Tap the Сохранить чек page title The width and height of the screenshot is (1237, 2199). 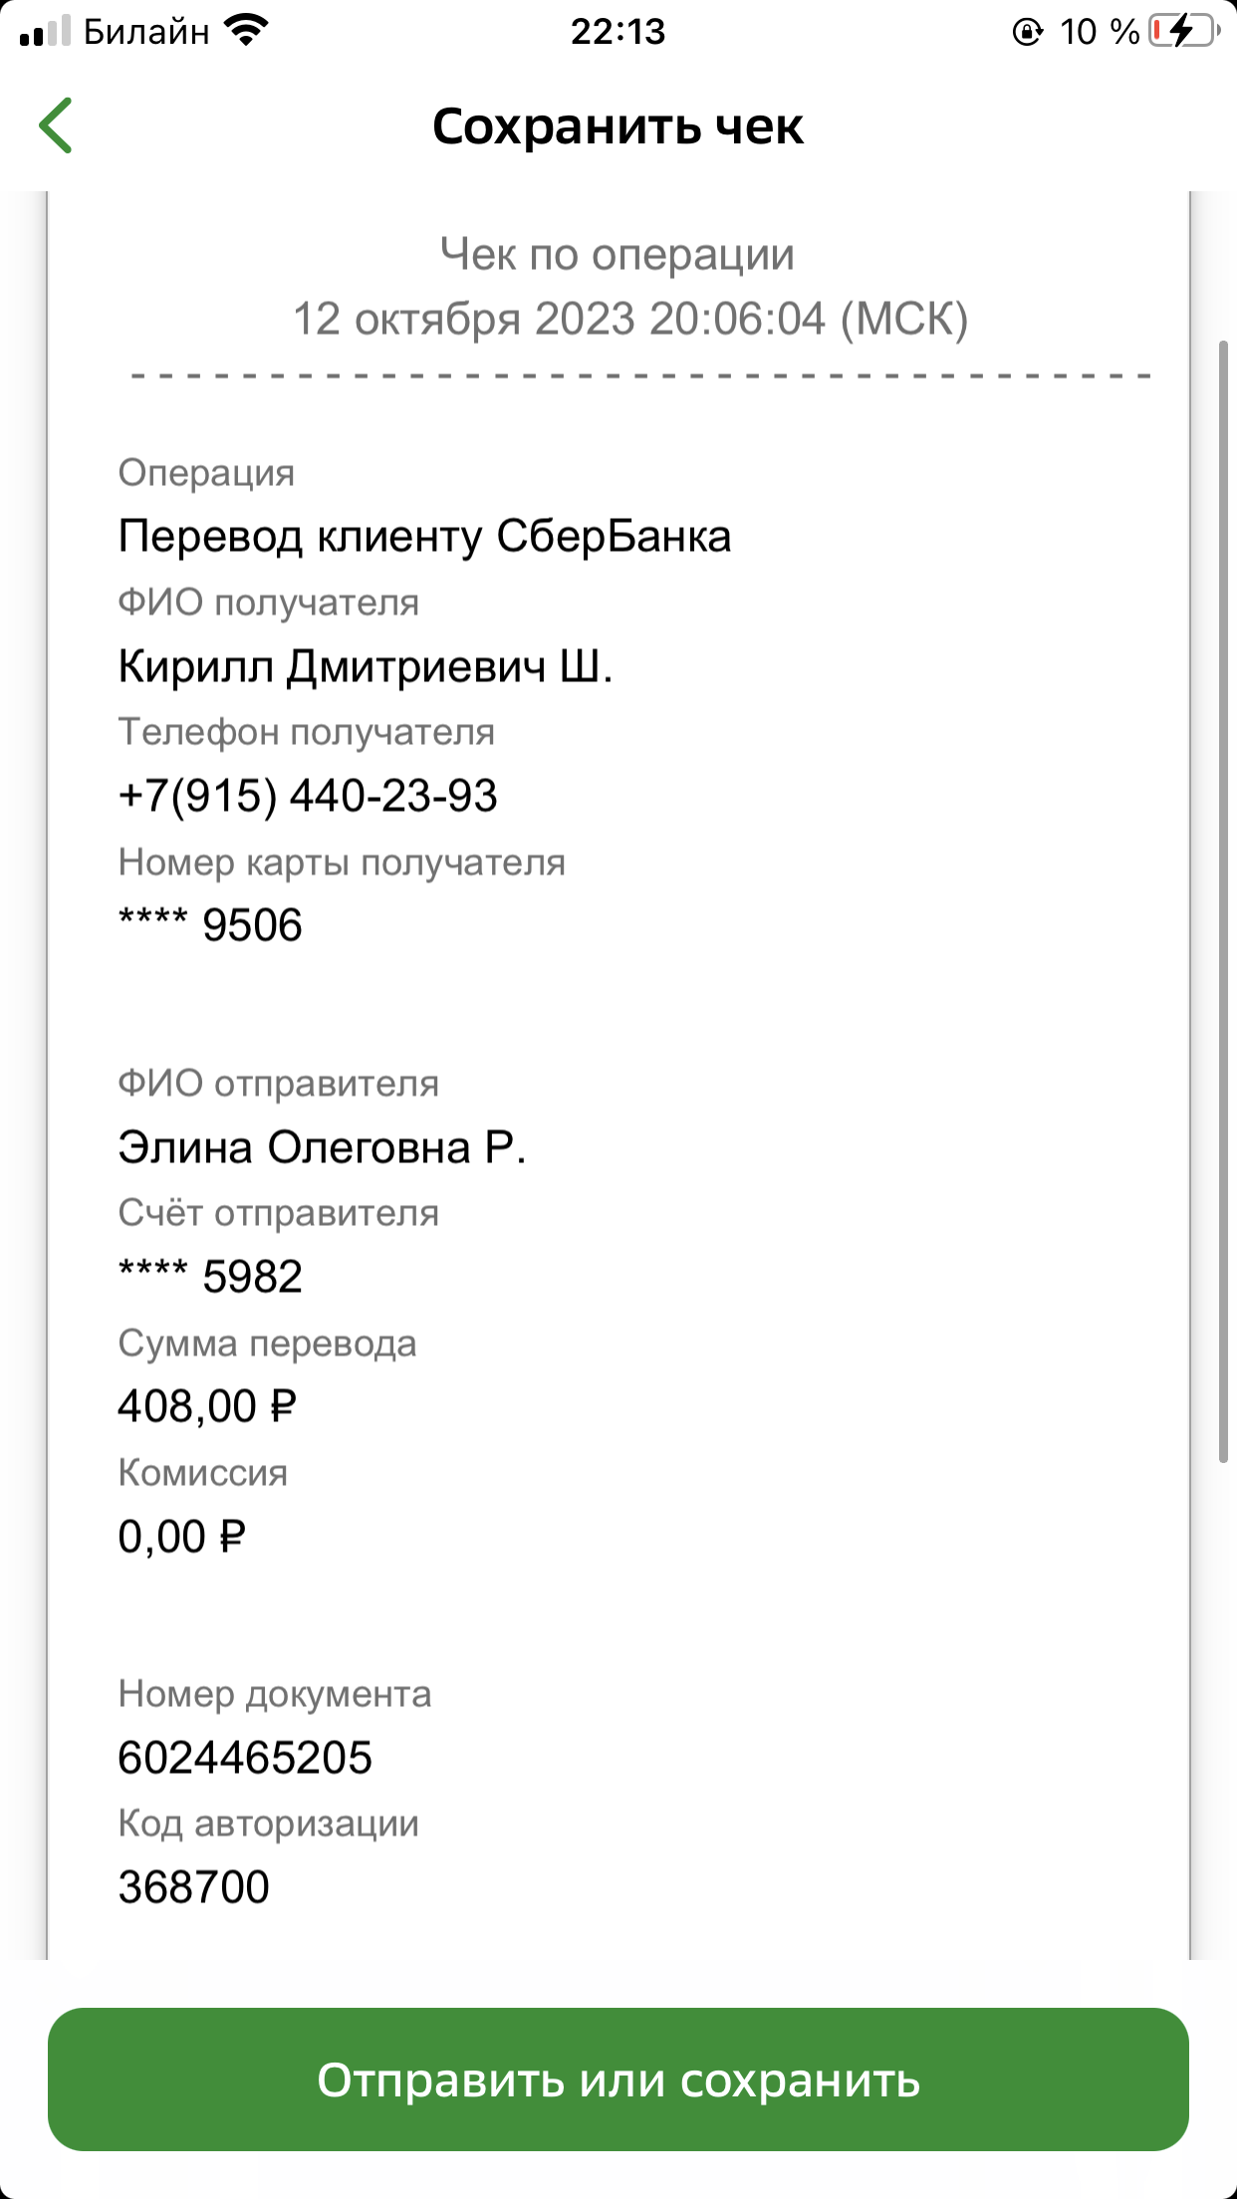pos(618,126)
